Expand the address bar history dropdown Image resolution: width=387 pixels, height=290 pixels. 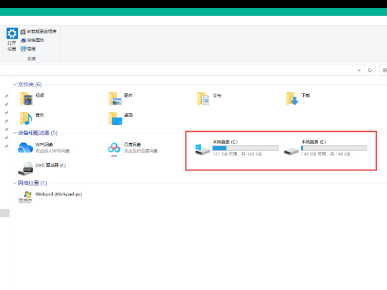point(359,70)
